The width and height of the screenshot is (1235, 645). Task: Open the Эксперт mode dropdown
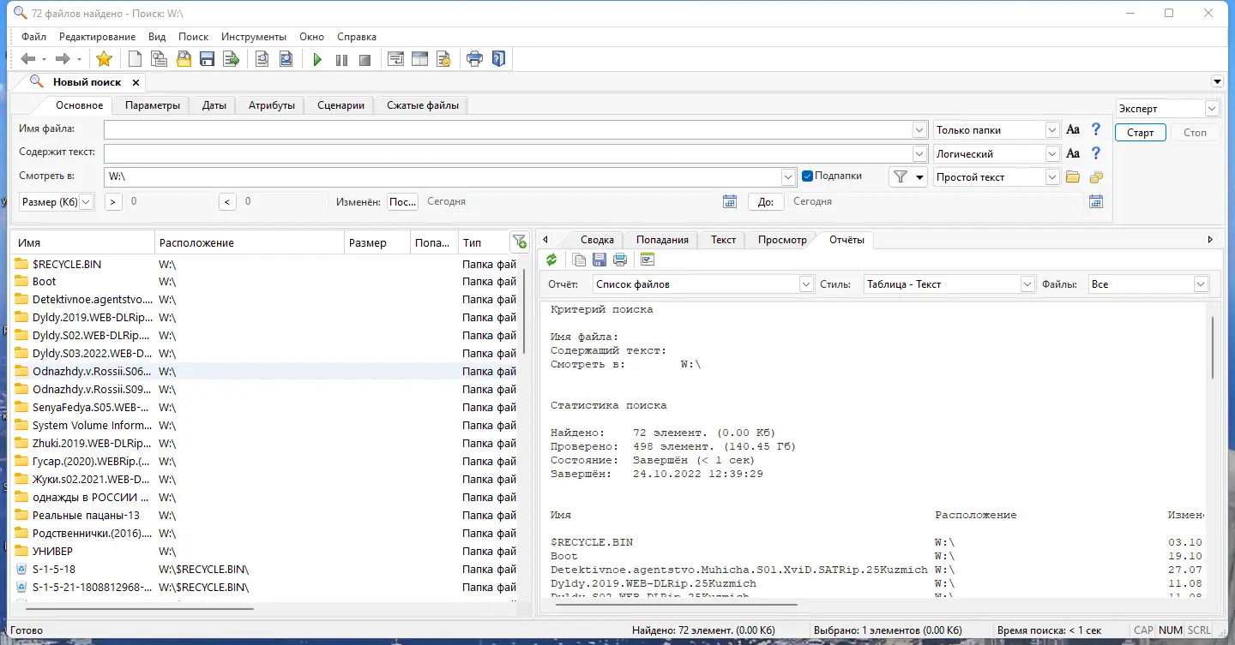[x=1212, y=109]
